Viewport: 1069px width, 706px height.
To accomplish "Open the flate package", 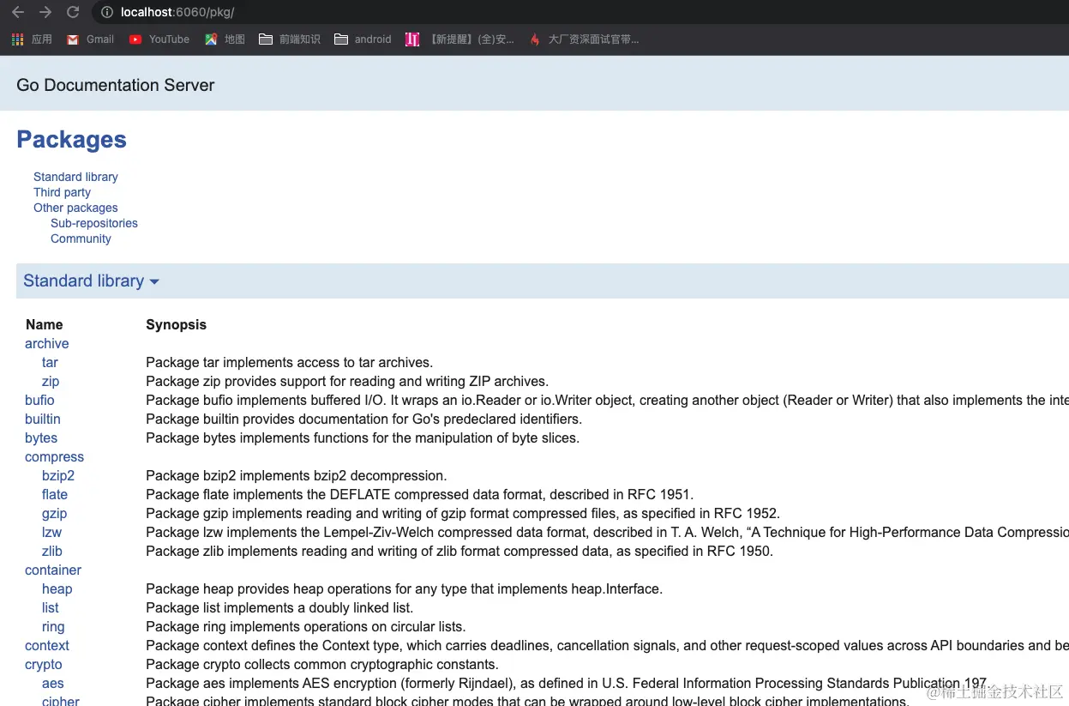I will pyautogui.click(x=55, y=494).
